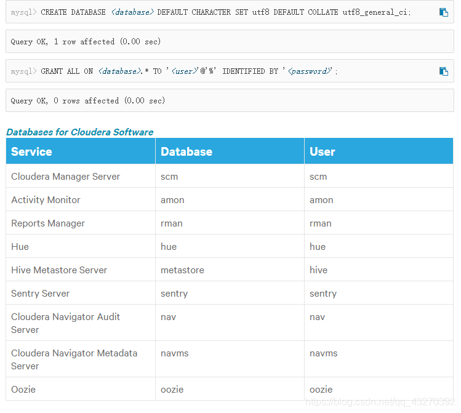Select 'Reports Manager' cell
The height and width of the screenshot is (413, 461).
(x=81, y=223)
